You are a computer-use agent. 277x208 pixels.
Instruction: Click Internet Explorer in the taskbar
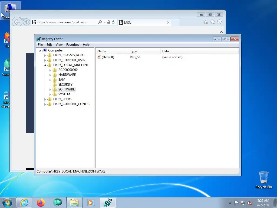pyautogui.click(x=24, y=203)
